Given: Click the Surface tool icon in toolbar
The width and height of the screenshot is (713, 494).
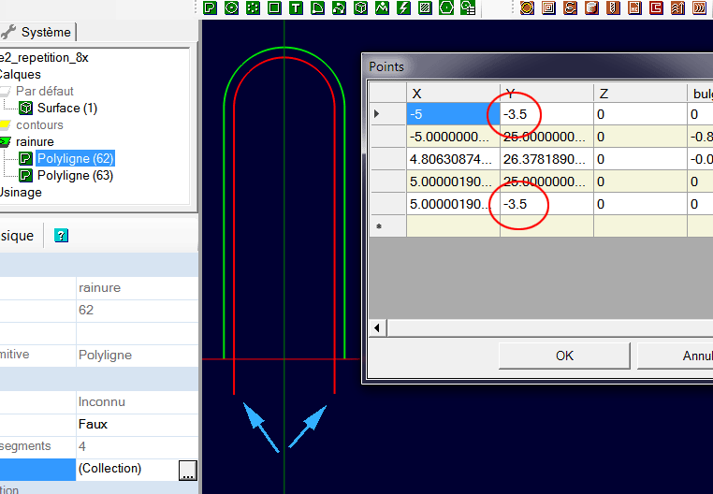Looking at the screenshot, I should pos(361,7).
